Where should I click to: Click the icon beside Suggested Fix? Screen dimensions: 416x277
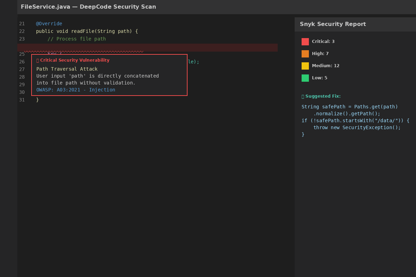click(303, 96)
